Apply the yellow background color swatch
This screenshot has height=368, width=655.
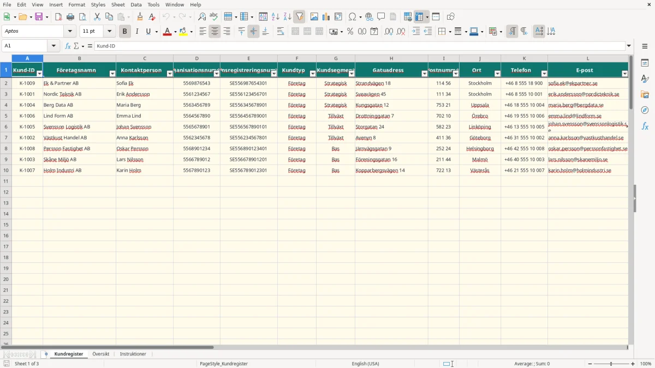183,32
